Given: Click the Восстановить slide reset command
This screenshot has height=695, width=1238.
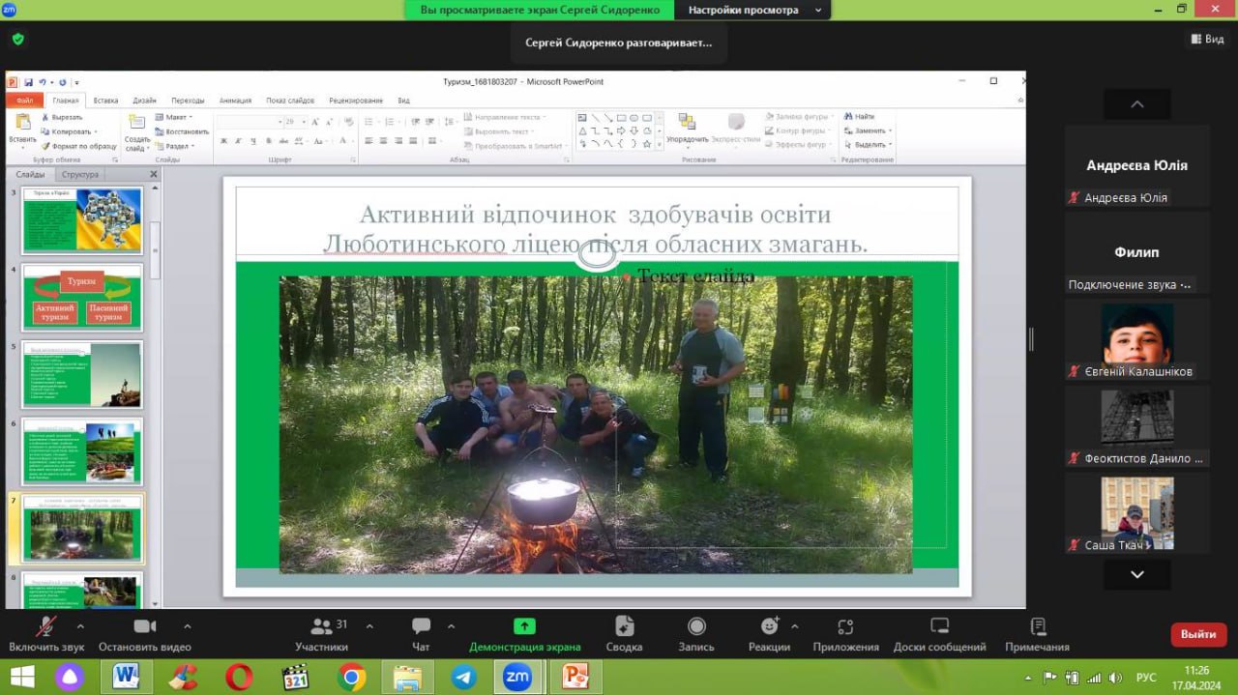Looking at the screenshot, I should click(x=182, y=131).
